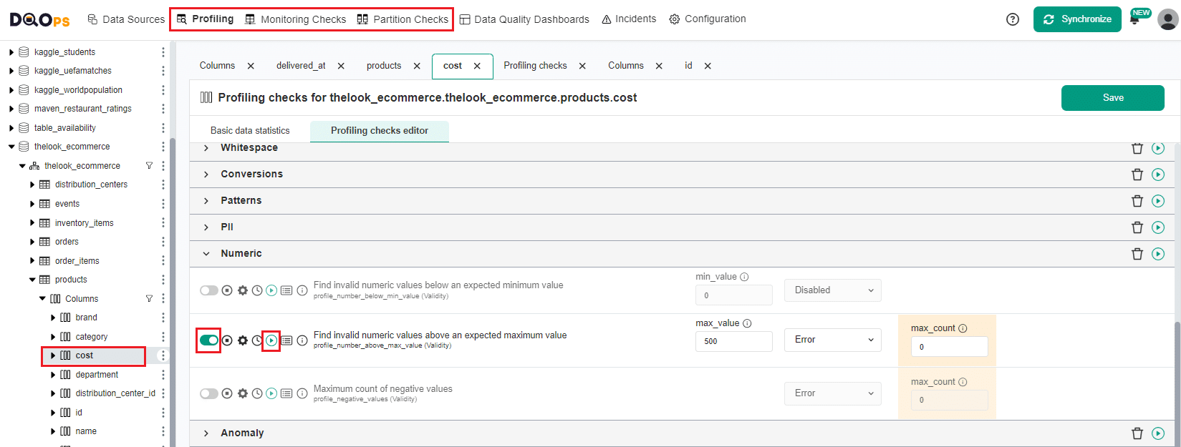Run all Numeric category checks
Screen dimensions: 1181x447
coord(1158,254)
